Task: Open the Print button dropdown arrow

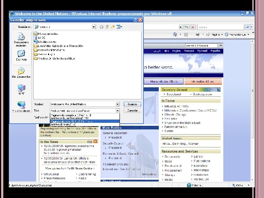Action: [x=203, y=35]
